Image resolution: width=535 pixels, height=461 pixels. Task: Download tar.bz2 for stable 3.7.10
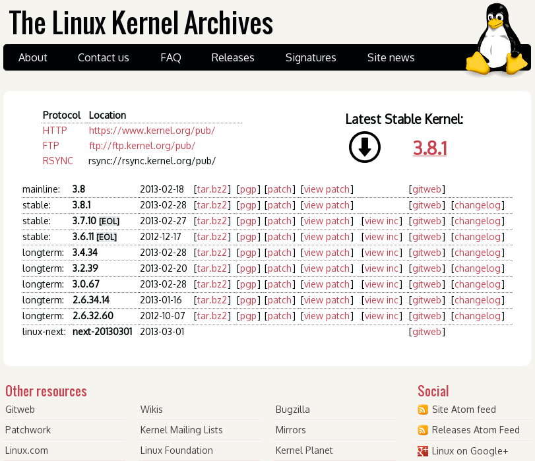point(212,221)
